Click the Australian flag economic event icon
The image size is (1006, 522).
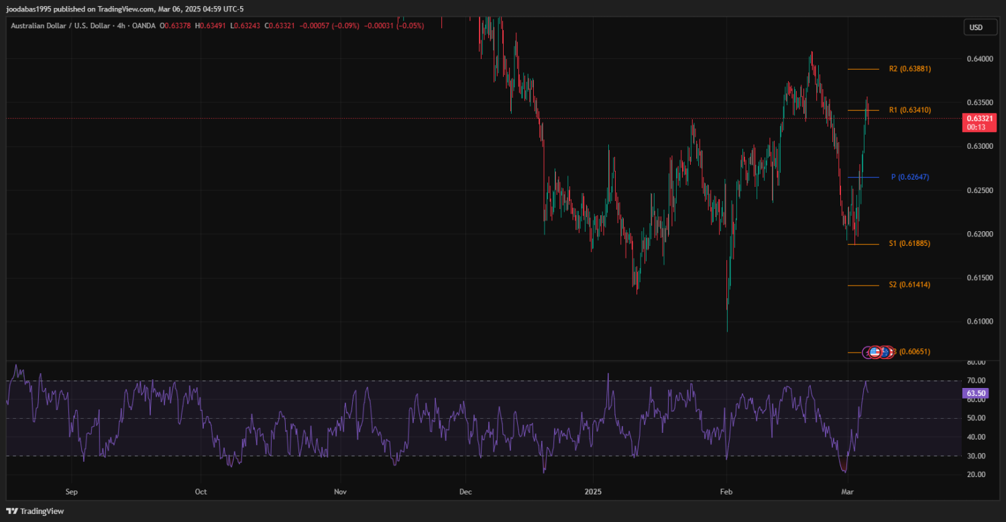coord(886,352)
